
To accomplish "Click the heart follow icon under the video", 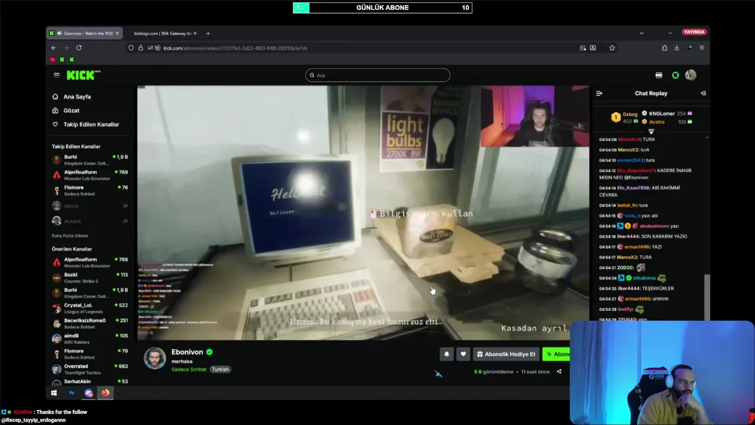I will (463, 354).
